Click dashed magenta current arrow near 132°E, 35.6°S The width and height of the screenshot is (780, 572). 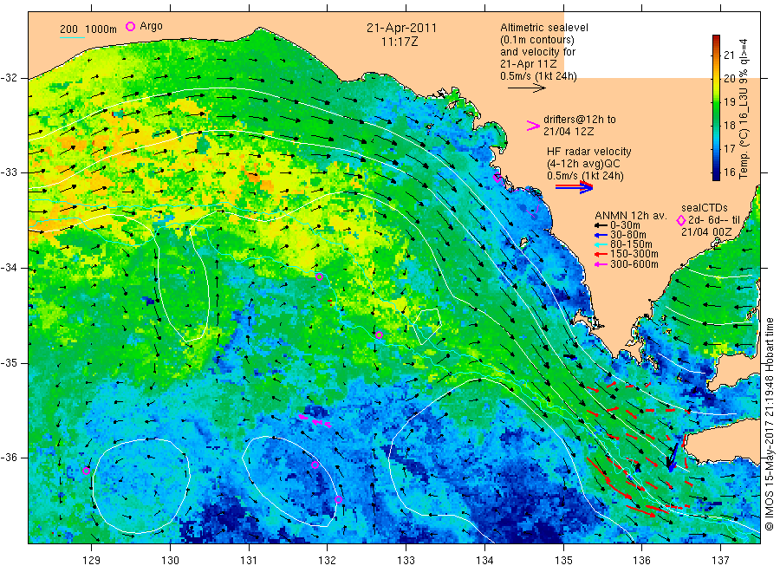coord(315,421)
